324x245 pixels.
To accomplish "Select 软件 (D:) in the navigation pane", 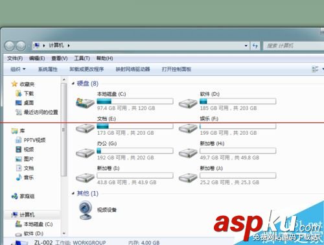I will (29, 233).
